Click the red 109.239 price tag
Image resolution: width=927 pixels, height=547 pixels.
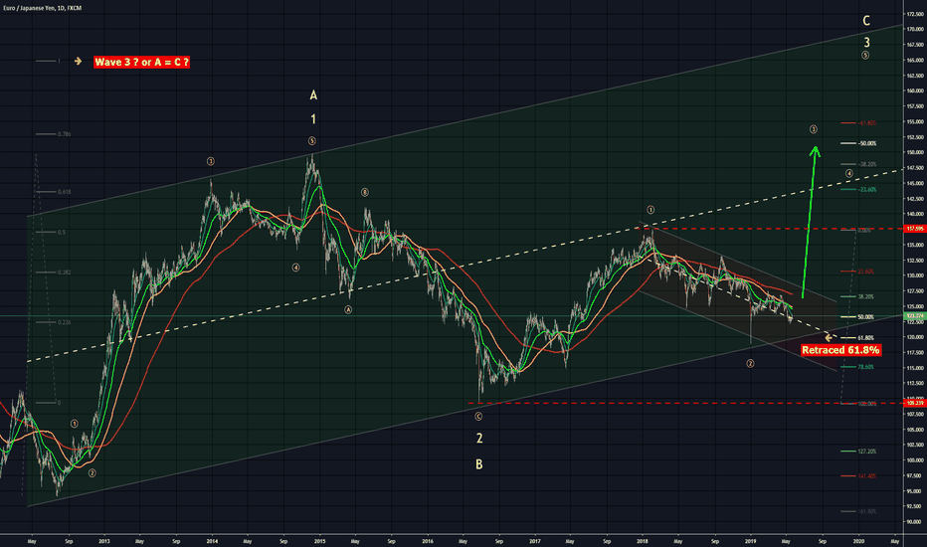915,404
